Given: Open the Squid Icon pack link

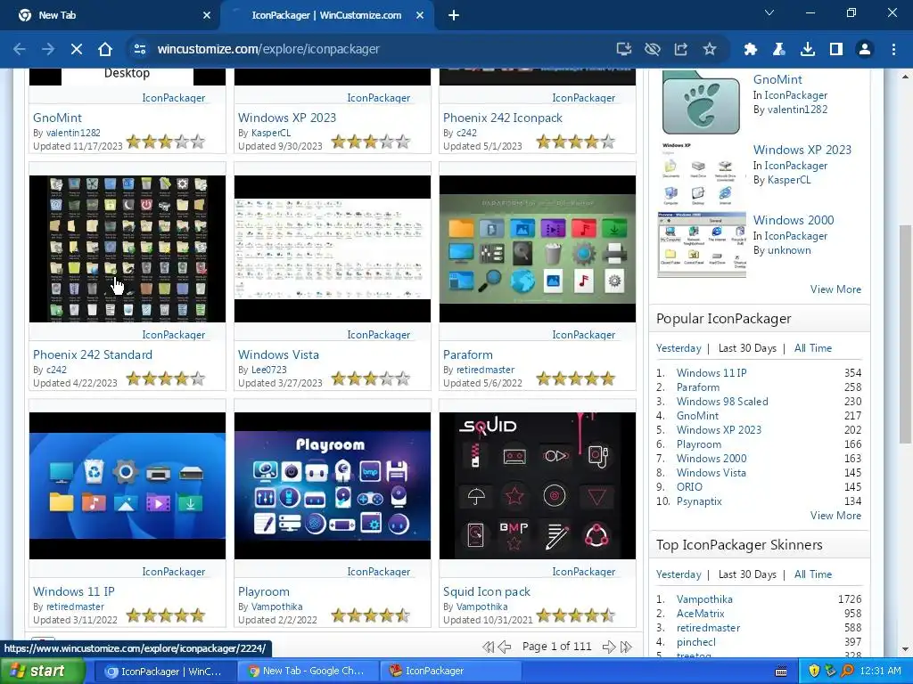Looking at the screenshot, I should (487, 591).
